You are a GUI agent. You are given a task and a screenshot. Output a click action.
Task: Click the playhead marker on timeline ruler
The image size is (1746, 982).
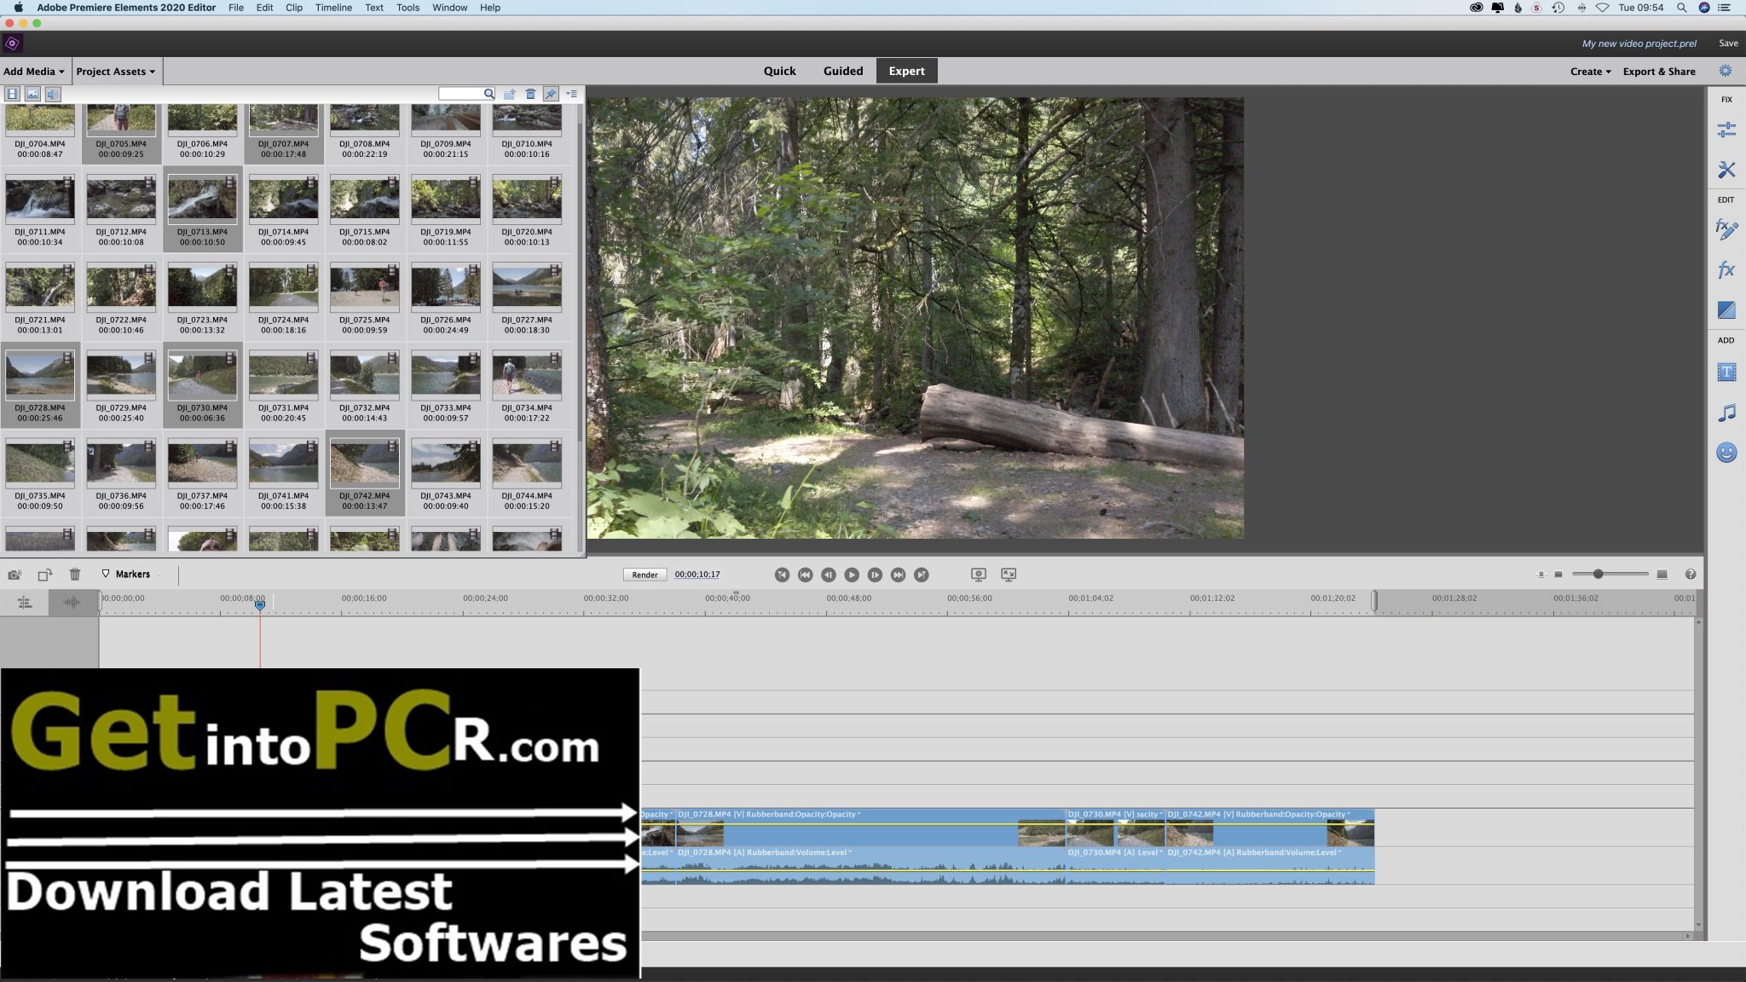pyautogui.click(x=260, y=604)
